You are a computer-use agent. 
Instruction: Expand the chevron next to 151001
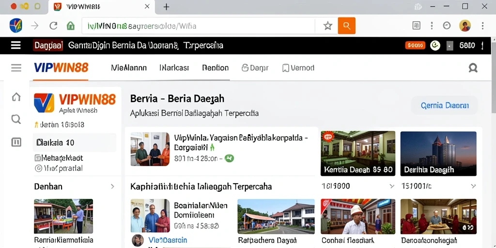(x=473, y=186)
